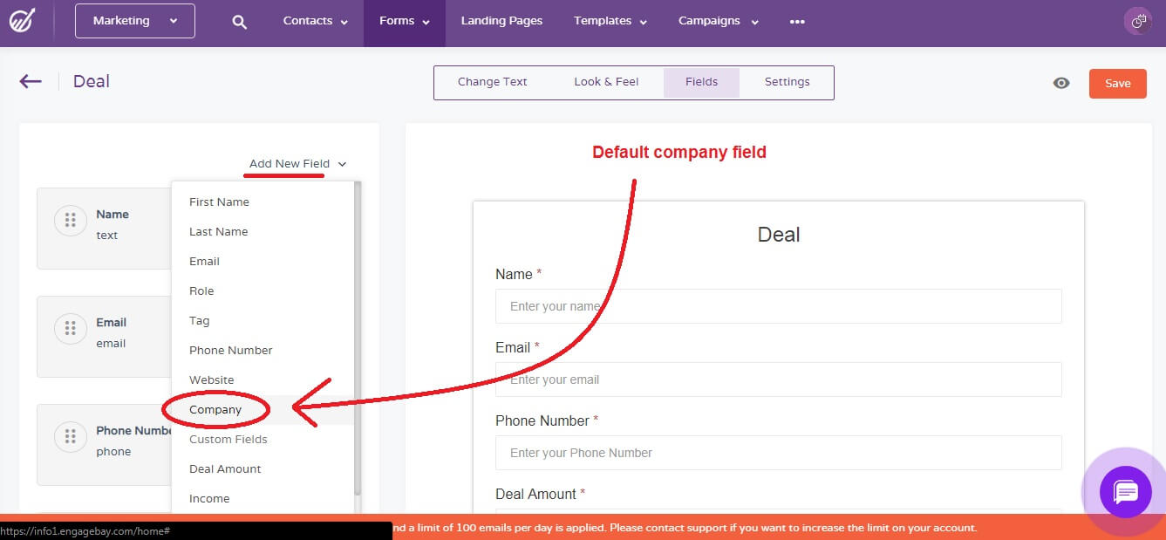1166x540 pixels.
Task: Select Company from the field list
Action: tap(215, 409)
